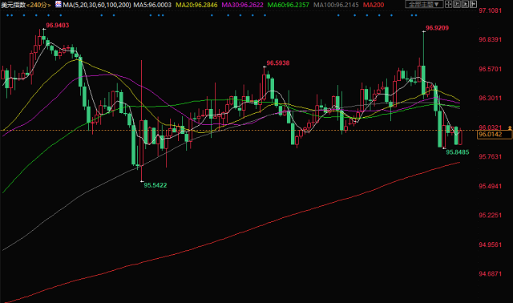This screenshot has width=513, height=303.
Task: Select the red MA200 legend entry
Action: (x=374, y=5)
